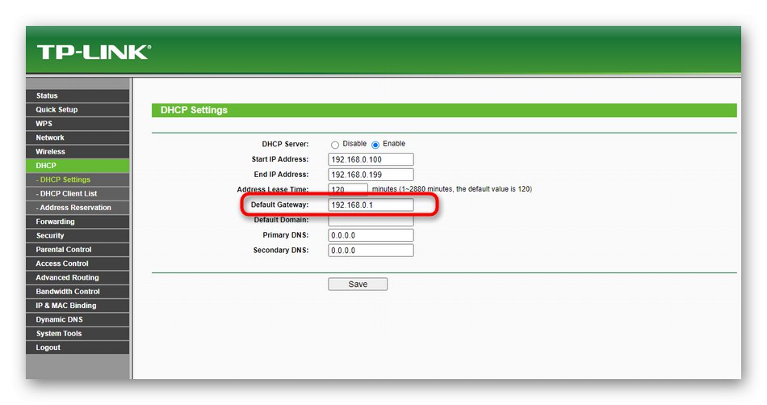Click the 'Default Gateway:' label
The image size is (767, 405).
tap(280, 205)
